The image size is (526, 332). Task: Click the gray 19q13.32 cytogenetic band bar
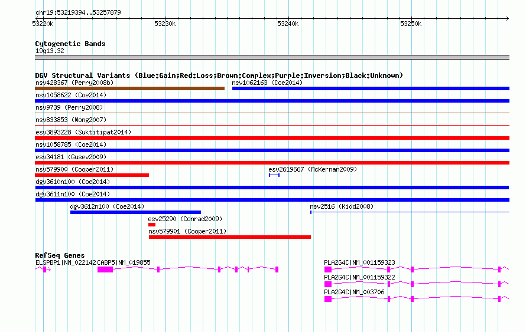coord(272,57)
